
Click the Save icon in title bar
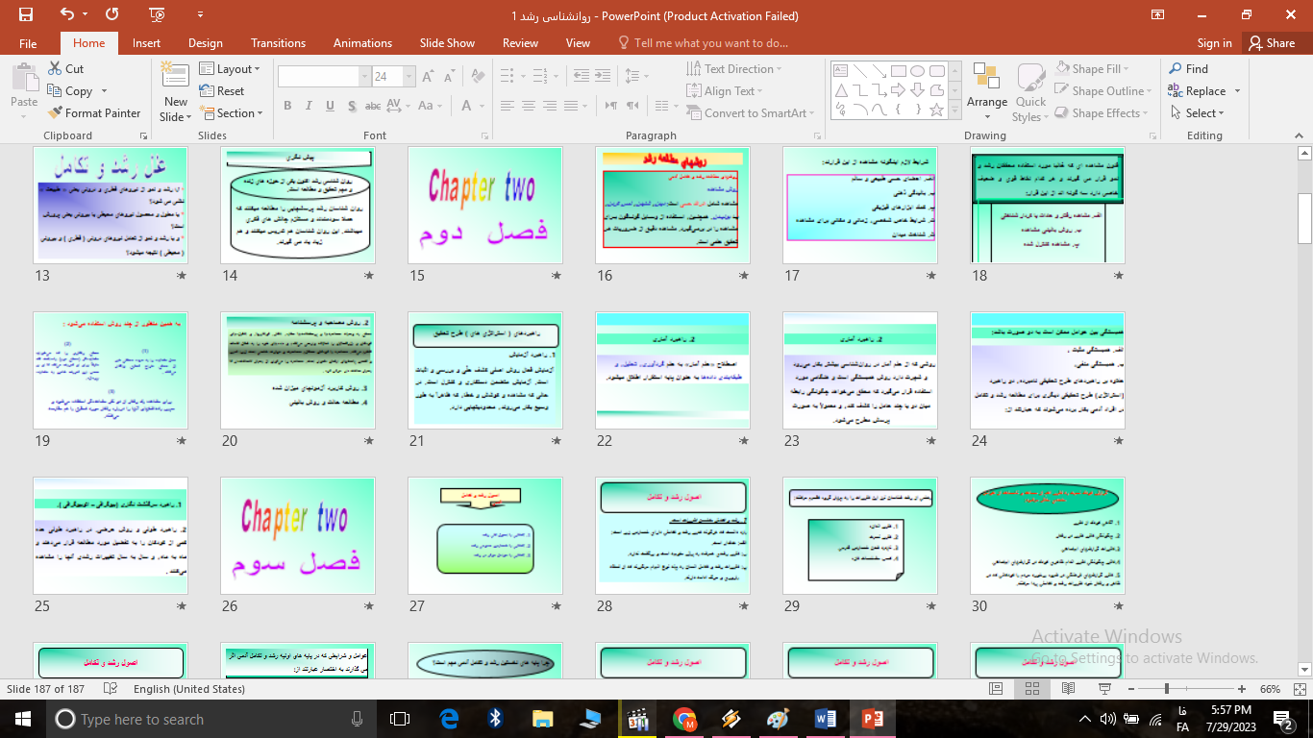(26, 14)
